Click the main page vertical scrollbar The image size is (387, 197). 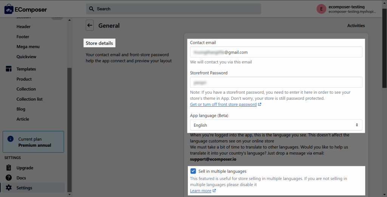(x=384, y=48)
